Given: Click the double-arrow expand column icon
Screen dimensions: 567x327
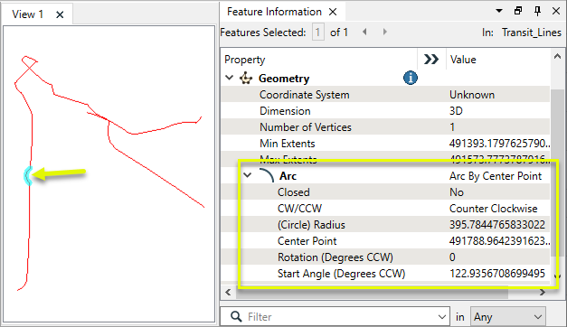Looking at the screenshot, I should [x=431, y=60].
